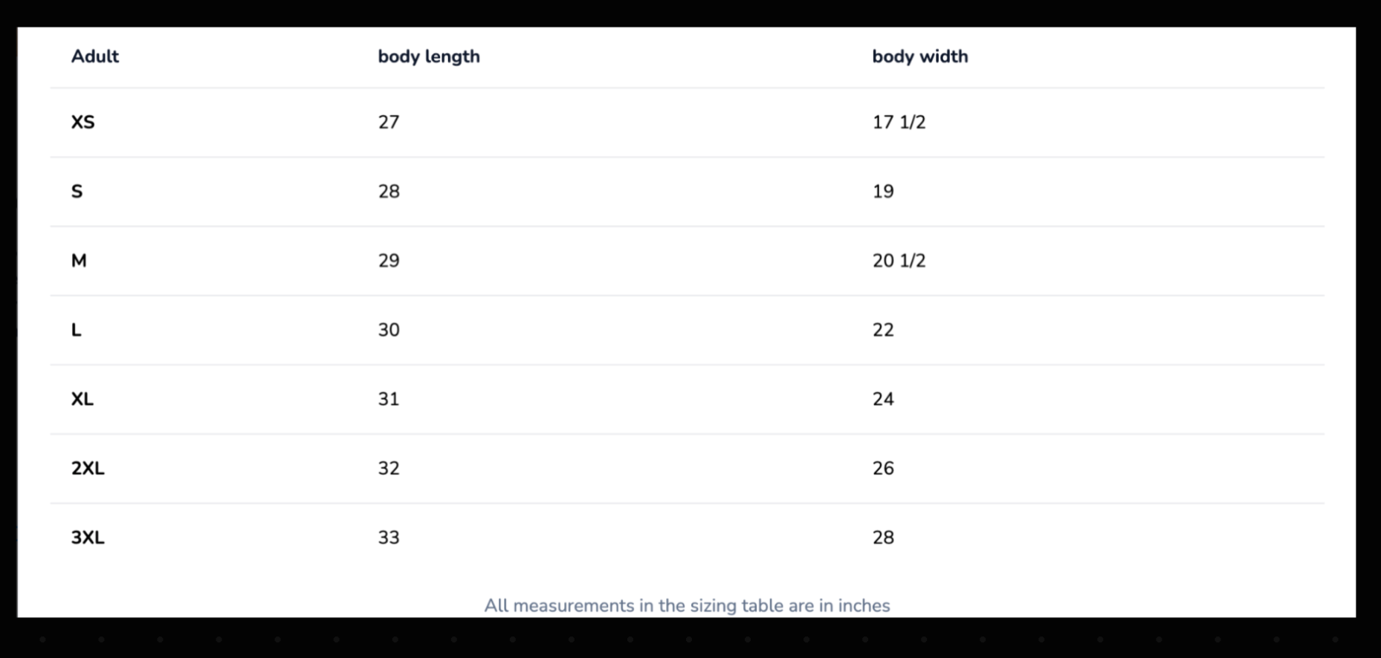Select the S size row label
1381x658 pixels.
pyautogui.click(x=77, y=191)
